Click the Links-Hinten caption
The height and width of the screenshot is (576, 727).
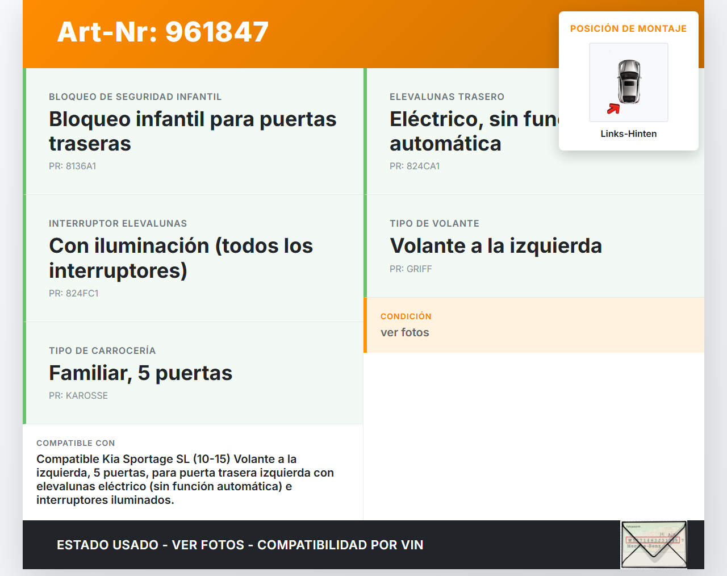(x=629, y=133)
